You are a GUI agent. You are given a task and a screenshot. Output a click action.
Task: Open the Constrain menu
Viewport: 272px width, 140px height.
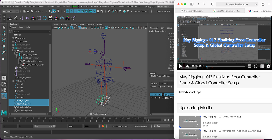(x=105, y=6)
